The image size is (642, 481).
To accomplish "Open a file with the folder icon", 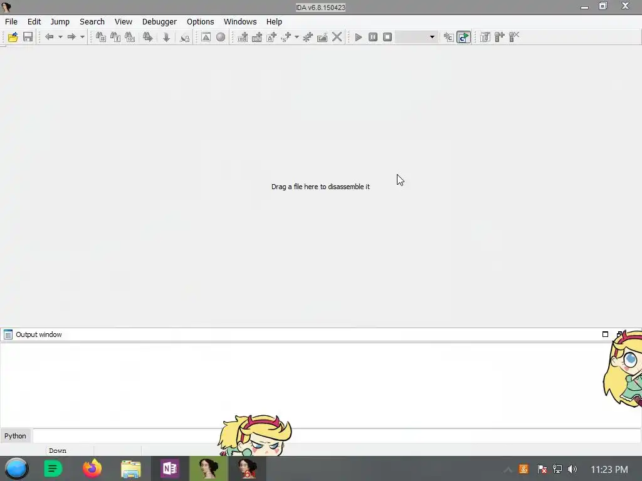I will click(x=13, y=37).
